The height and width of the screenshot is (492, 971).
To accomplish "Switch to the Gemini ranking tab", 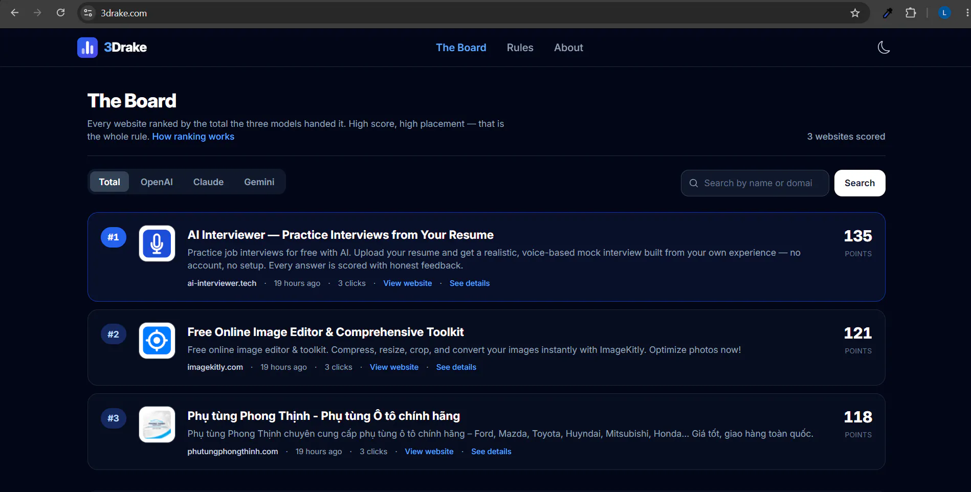I will point(259,182).
